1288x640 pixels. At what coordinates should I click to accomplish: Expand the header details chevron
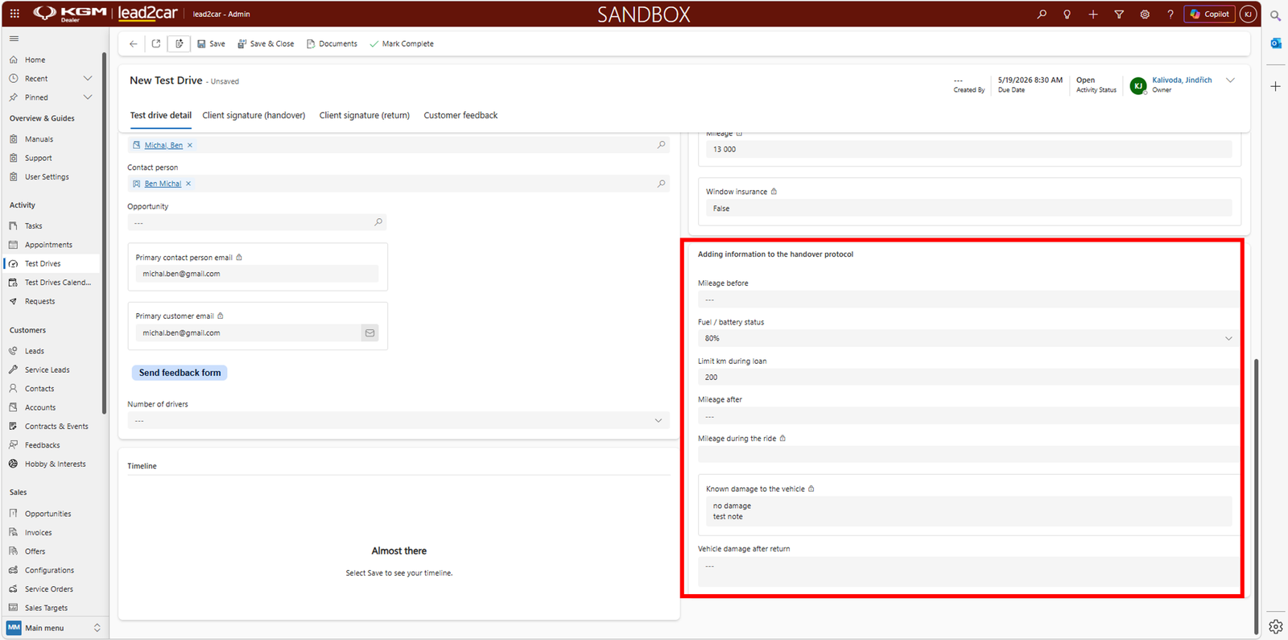point(1231,81)
